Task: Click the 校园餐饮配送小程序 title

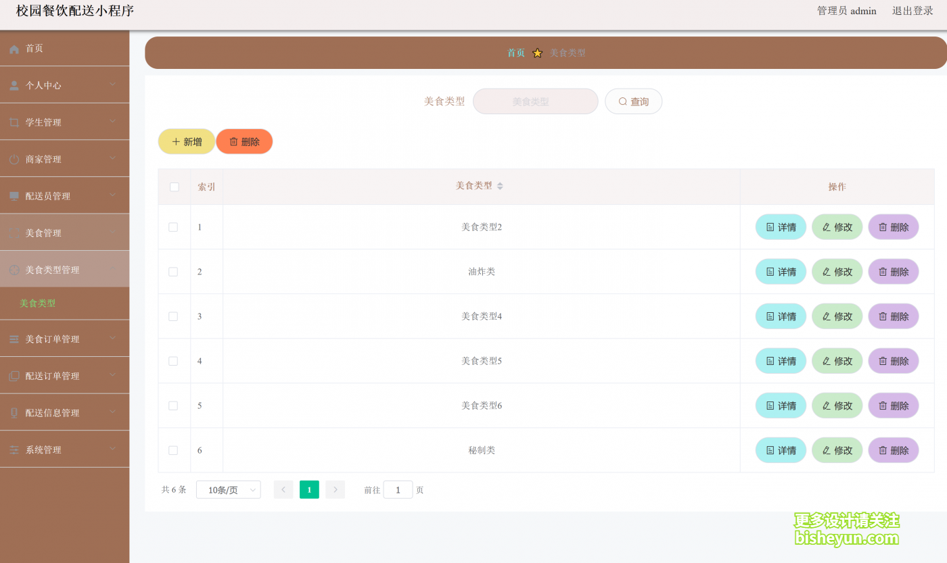Action: tap(75, 11)
